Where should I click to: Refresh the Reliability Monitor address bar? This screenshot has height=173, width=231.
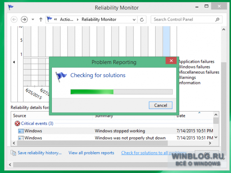tap(142, 20)
